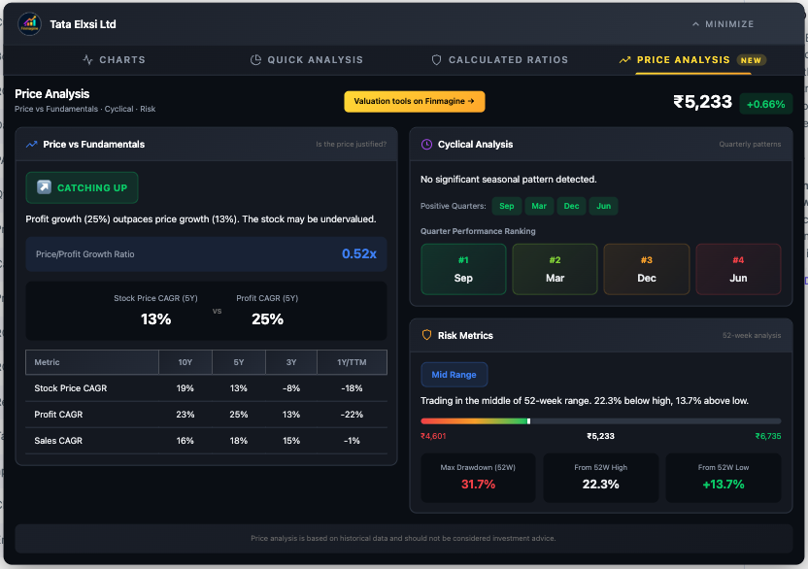Click the 52-week range bar marker
The image size is (808, 569).
pyautogui.click(x=528, y=421)
